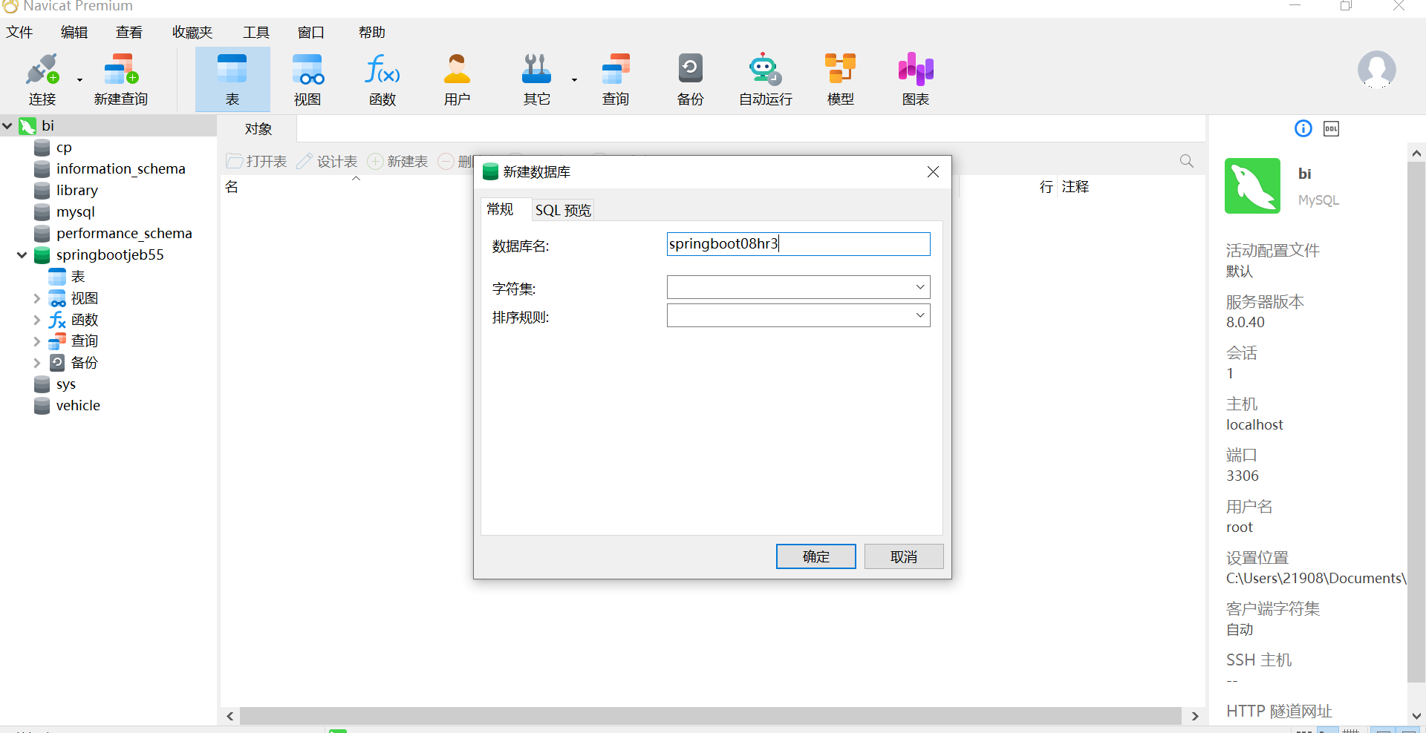This screenshot has height=733, width=1426.
Task: Click the 数据库名 name input field
Action: pos(798,244)
